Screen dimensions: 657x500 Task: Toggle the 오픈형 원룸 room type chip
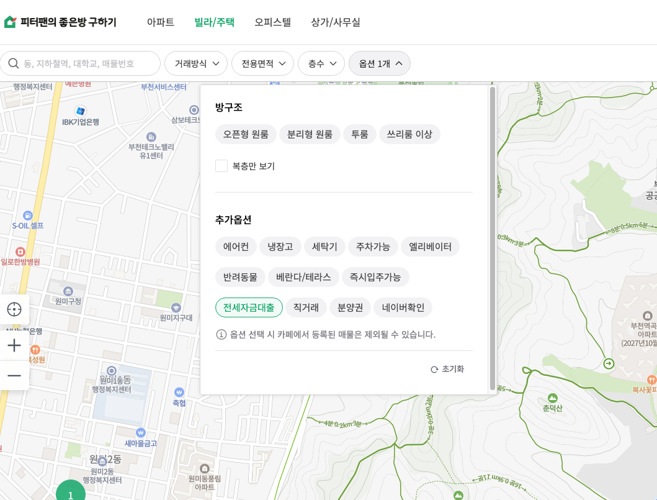tap(246, 134)
